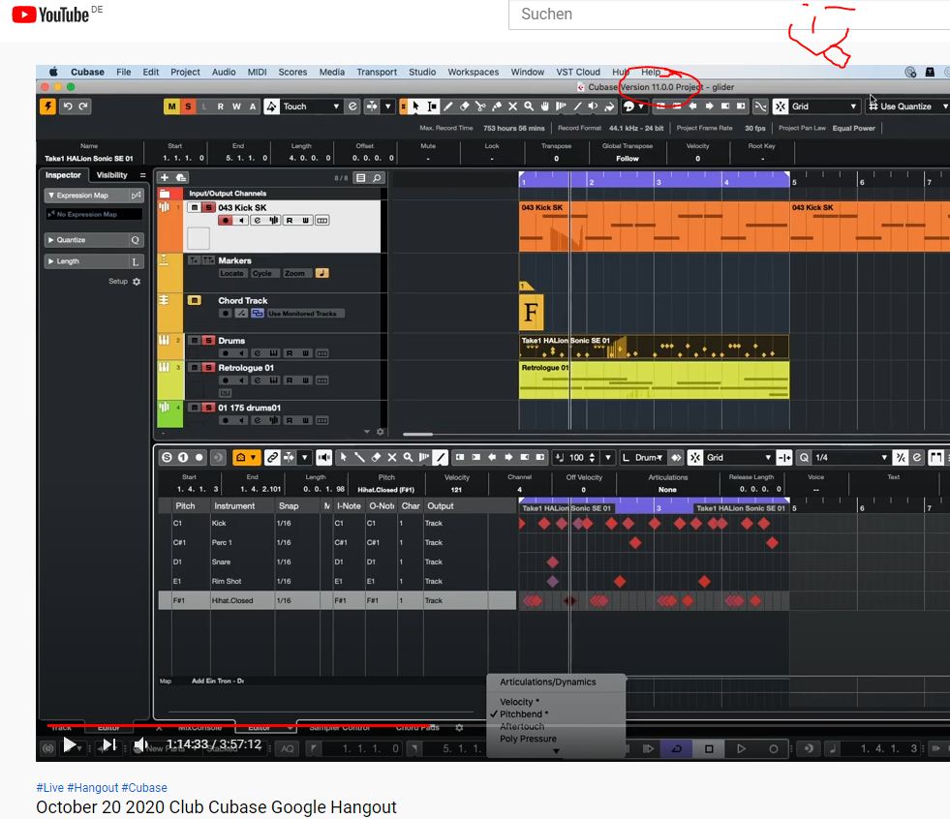Viewport: 950px width, 819px height.
Task: Click the Cycle button on Markers track
Action: click(262, 274)
